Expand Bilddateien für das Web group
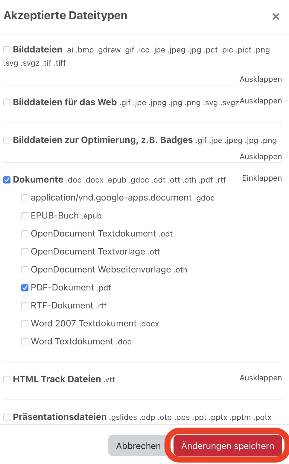Screen dimensions: 289x464 click(261, 101)
